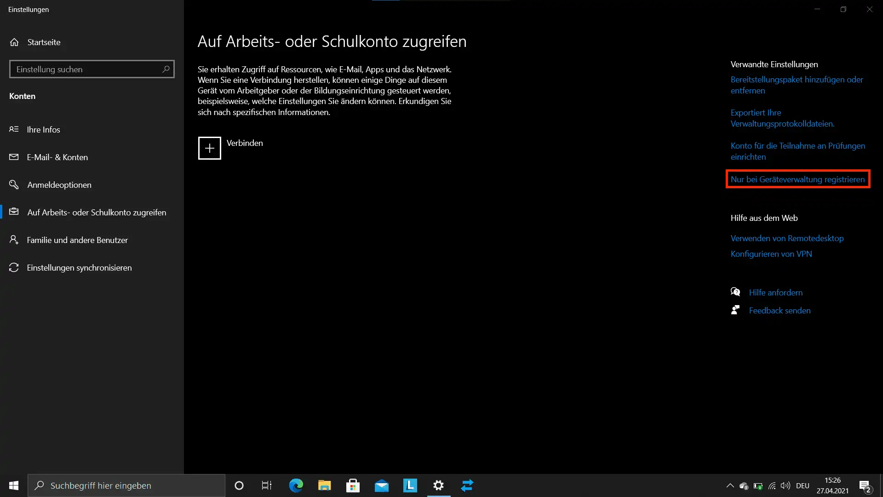Click the battery status tray icon

(x=758, y=486)
